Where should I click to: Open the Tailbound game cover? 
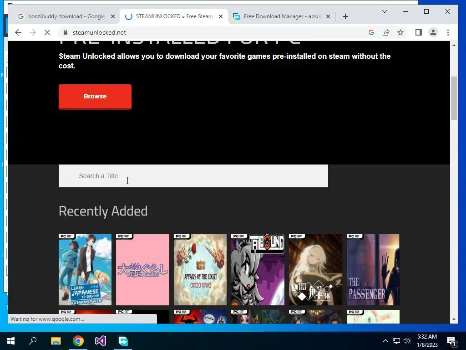click(x=258, y=270)
